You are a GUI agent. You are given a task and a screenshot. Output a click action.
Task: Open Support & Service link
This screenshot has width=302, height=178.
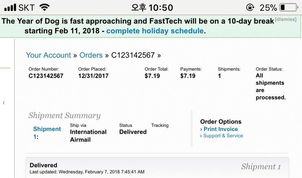click(223, 136)
